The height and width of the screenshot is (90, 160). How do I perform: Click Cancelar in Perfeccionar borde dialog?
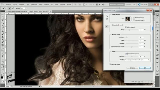click(x=132, y=68)
